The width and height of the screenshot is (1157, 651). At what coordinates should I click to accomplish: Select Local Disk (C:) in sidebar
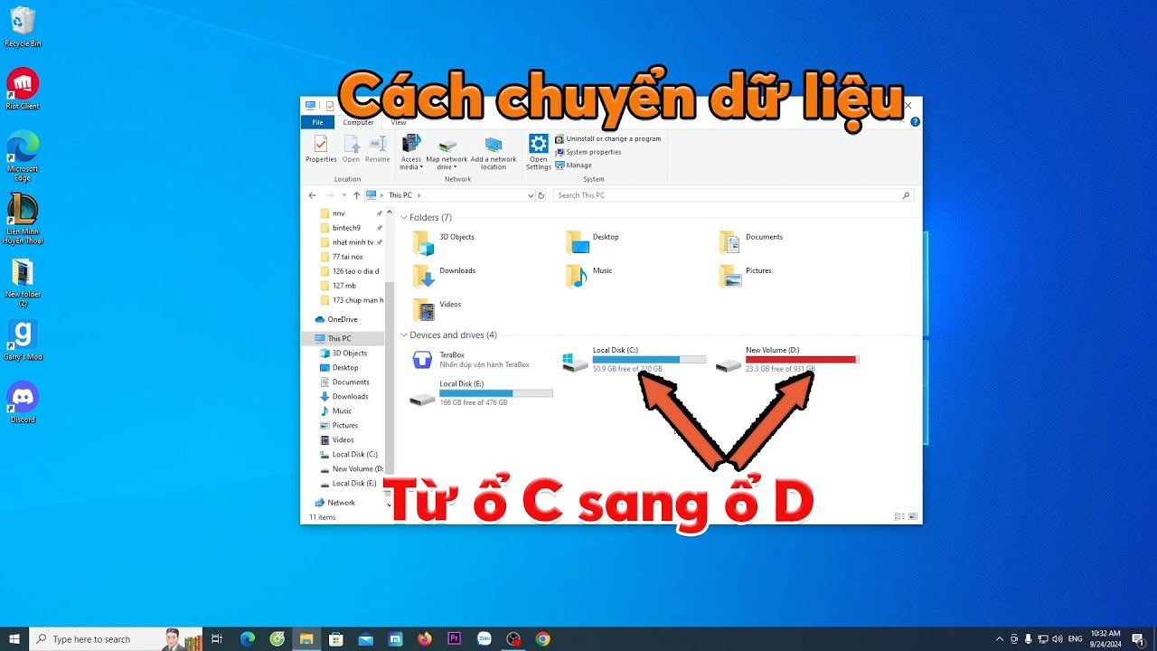click(x=348, y=455)
